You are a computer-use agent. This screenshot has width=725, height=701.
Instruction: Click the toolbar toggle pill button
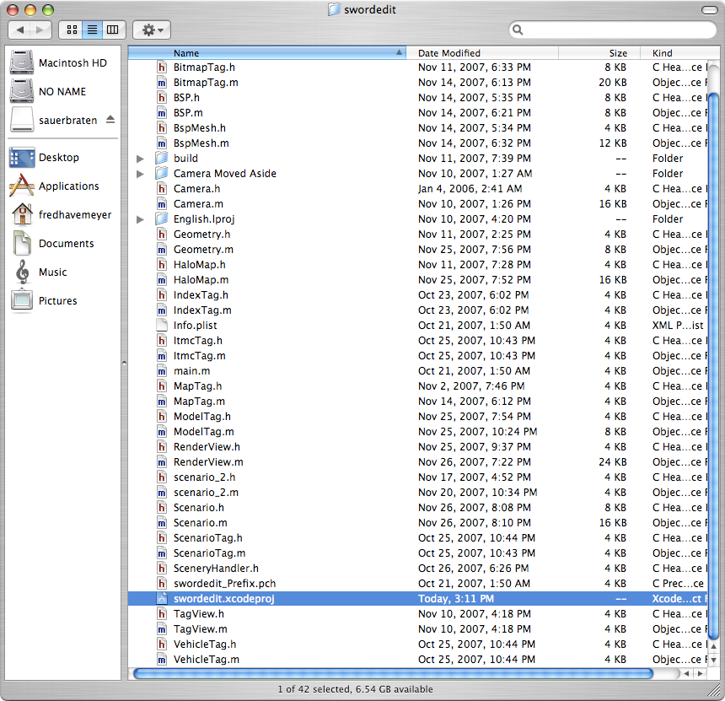click(x=709, y=10)
